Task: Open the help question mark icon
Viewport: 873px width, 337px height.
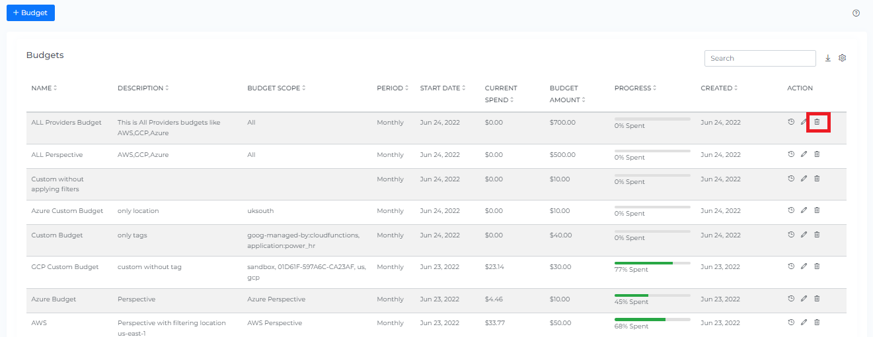Action: click(x=856, y=13)
